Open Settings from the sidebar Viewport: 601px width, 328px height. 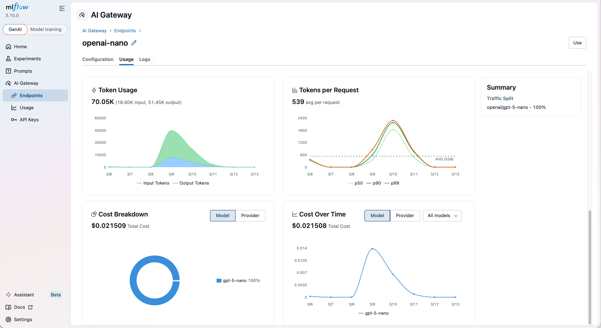pyautogui.click(x=23, y=320)
